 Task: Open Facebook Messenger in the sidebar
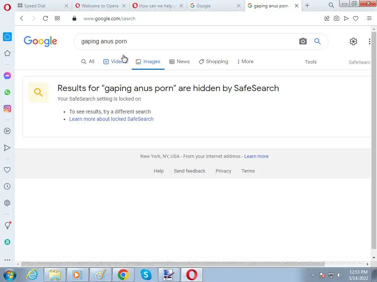point(7,76)
